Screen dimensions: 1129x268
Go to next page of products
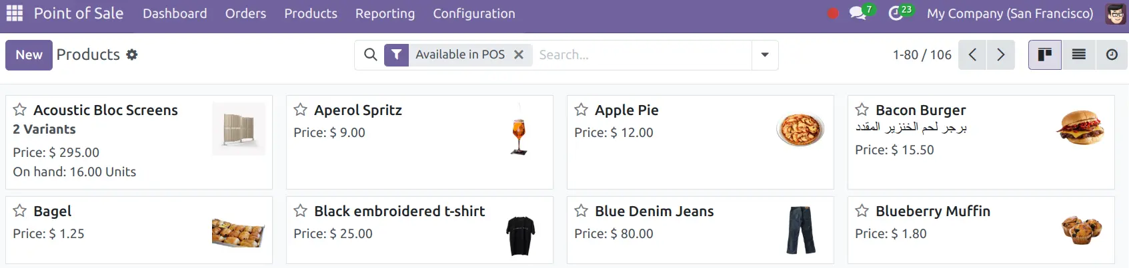[x=1000, y=55]
